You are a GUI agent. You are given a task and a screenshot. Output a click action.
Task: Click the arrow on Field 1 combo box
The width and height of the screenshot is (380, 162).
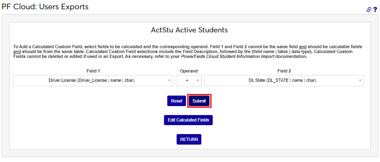[x=169, y=81]
